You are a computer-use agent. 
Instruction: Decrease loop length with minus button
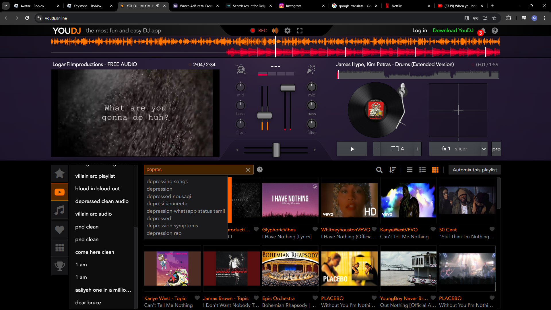point(377,149)
